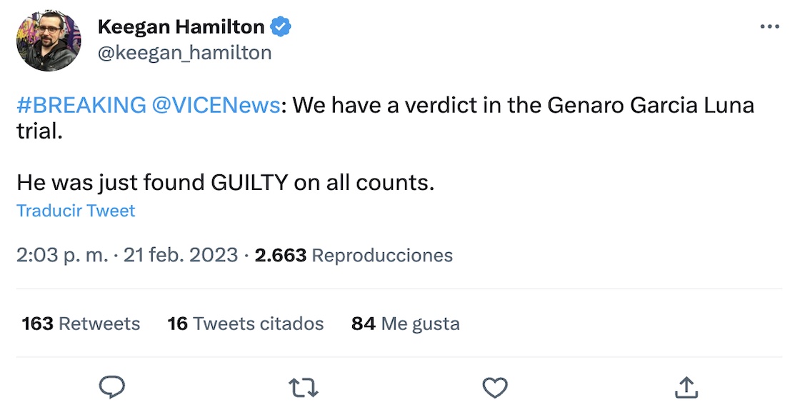Click the Keegan Hamilton display name
The width and height of the screenshot is (800, 415).
coord(181,27)
